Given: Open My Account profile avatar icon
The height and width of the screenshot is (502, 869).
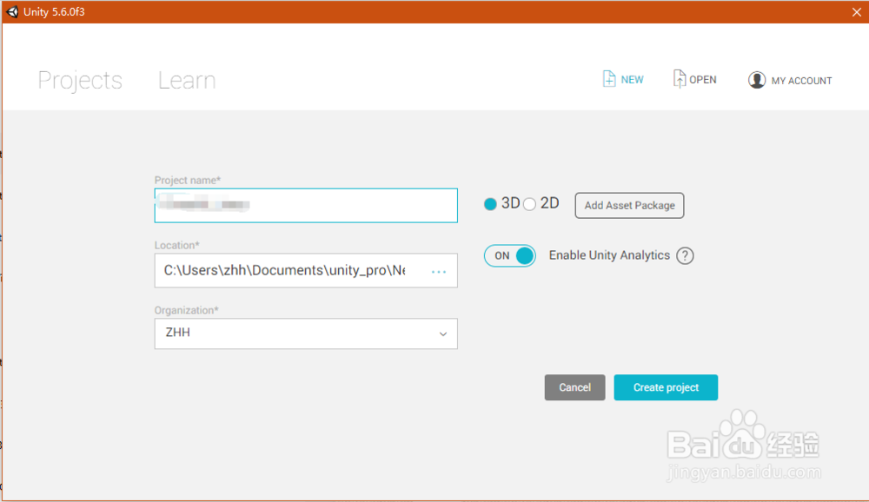Looking at the screenshot, I should click(757, 80).
